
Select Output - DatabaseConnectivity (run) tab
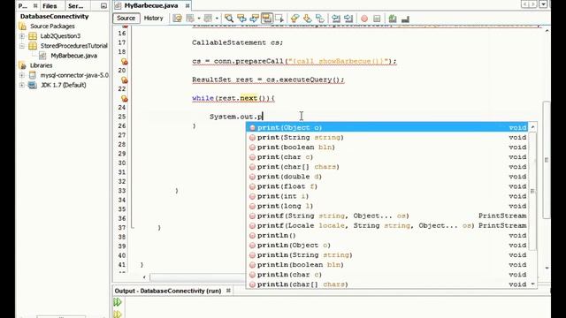(168, 291)
